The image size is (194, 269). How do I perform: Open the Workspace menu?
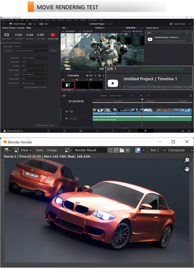pyautogui.click(x=93, y=20)
